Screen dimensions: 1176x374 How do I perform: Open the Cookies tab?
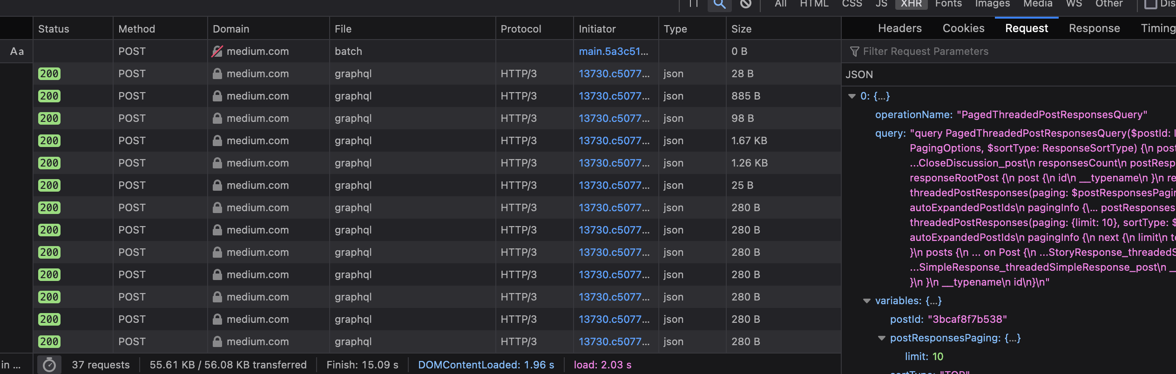coord(963,28)
